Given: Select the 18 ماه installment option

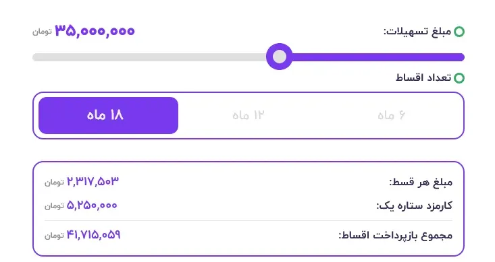Looking at the screenshot, I should pyautogui.click(x=108, y=116).
